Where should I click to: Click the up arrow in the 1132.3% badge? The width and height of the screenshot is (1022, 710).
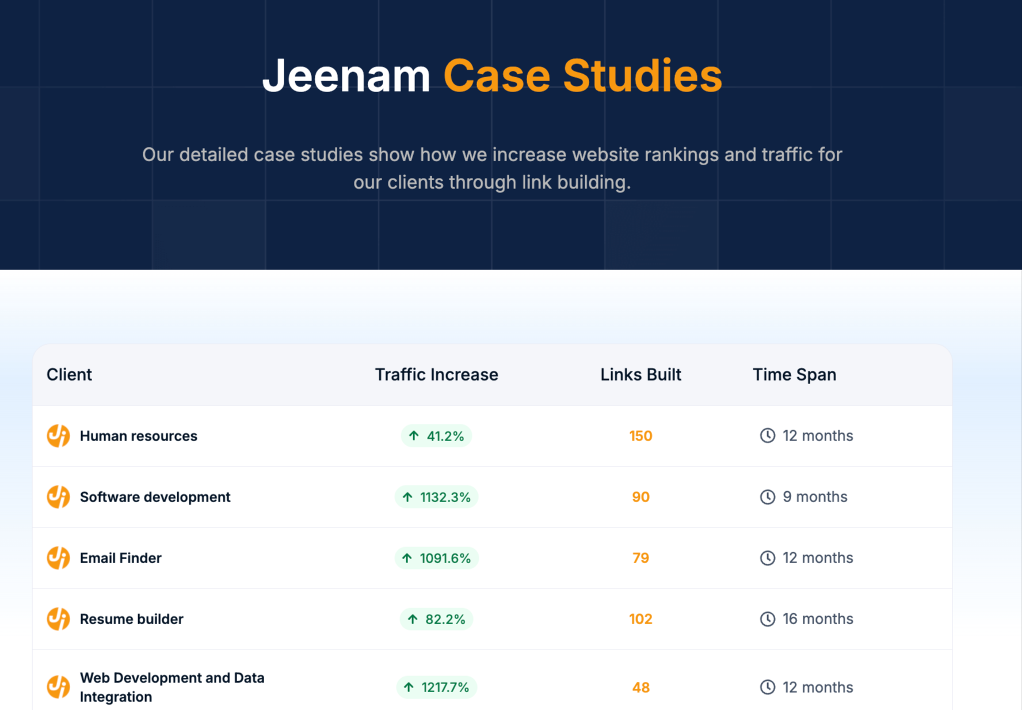point(407,497)
